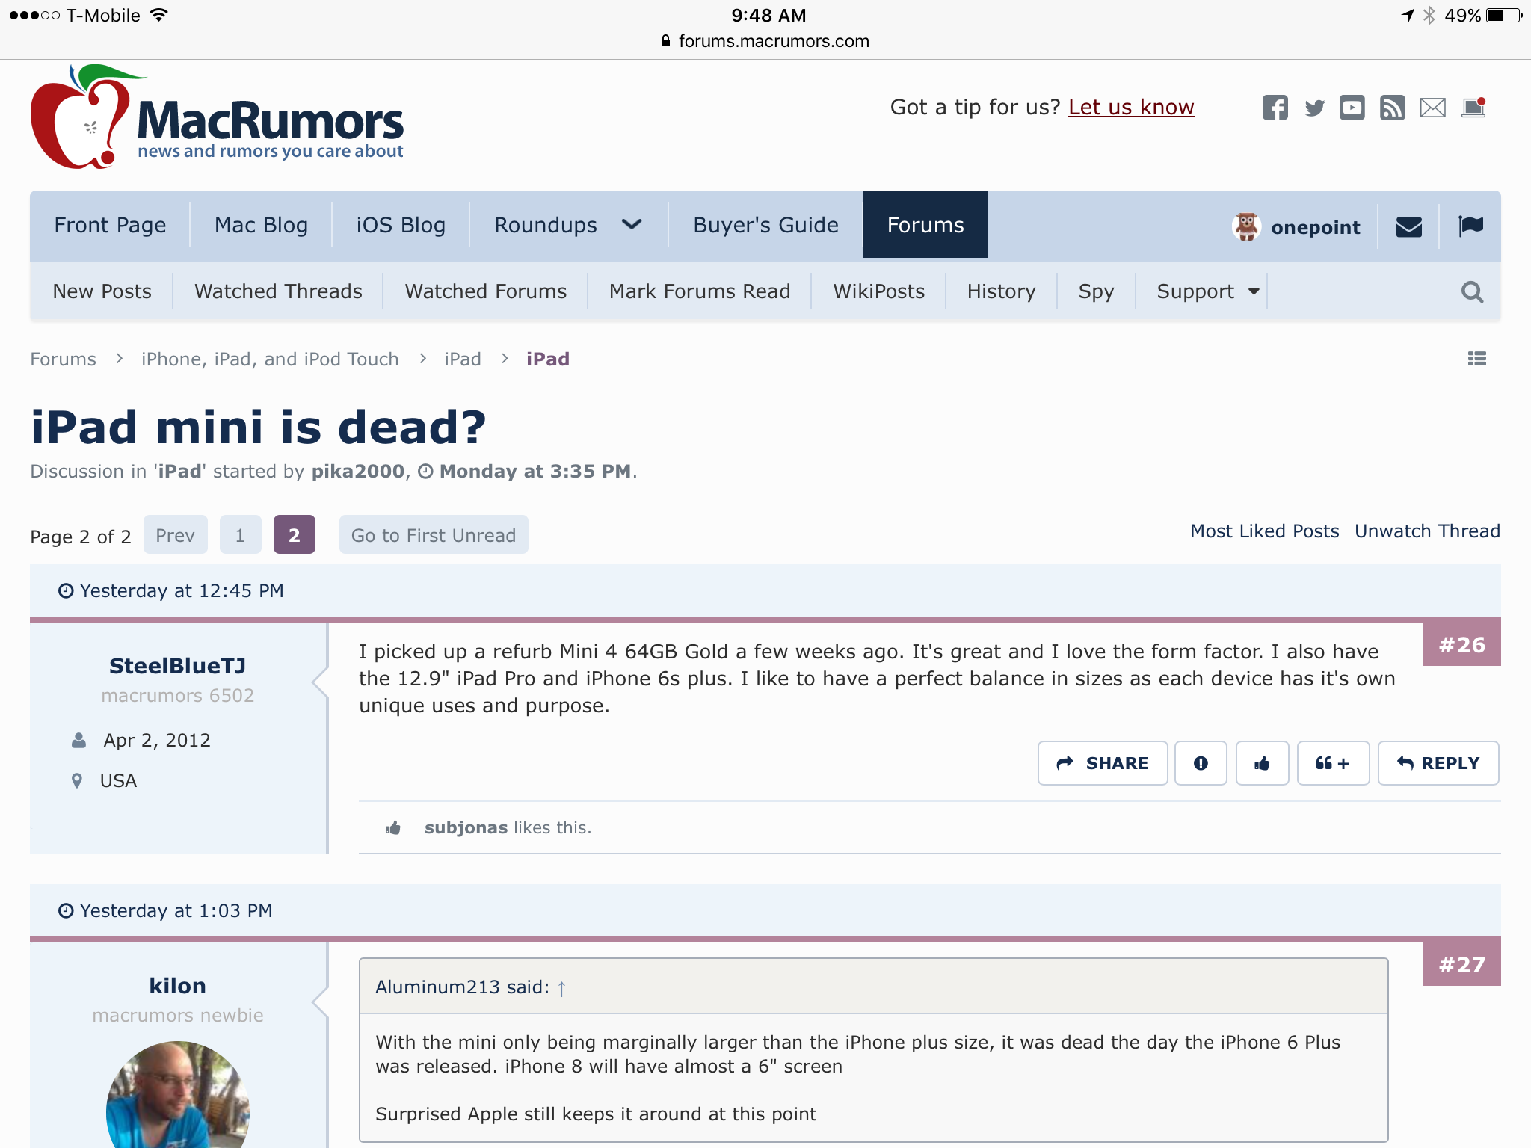The image size is (1531, 1148).
Task: Click the thread list view icon
Action: 1476,359
